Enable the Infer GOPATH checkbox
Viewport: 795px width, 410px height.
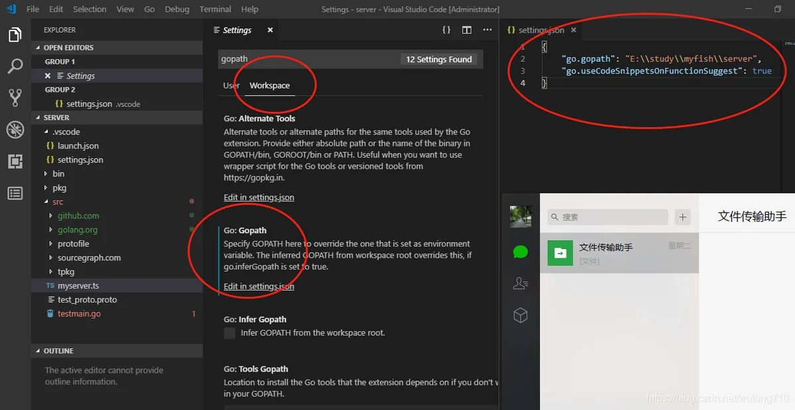click(230, 333)
